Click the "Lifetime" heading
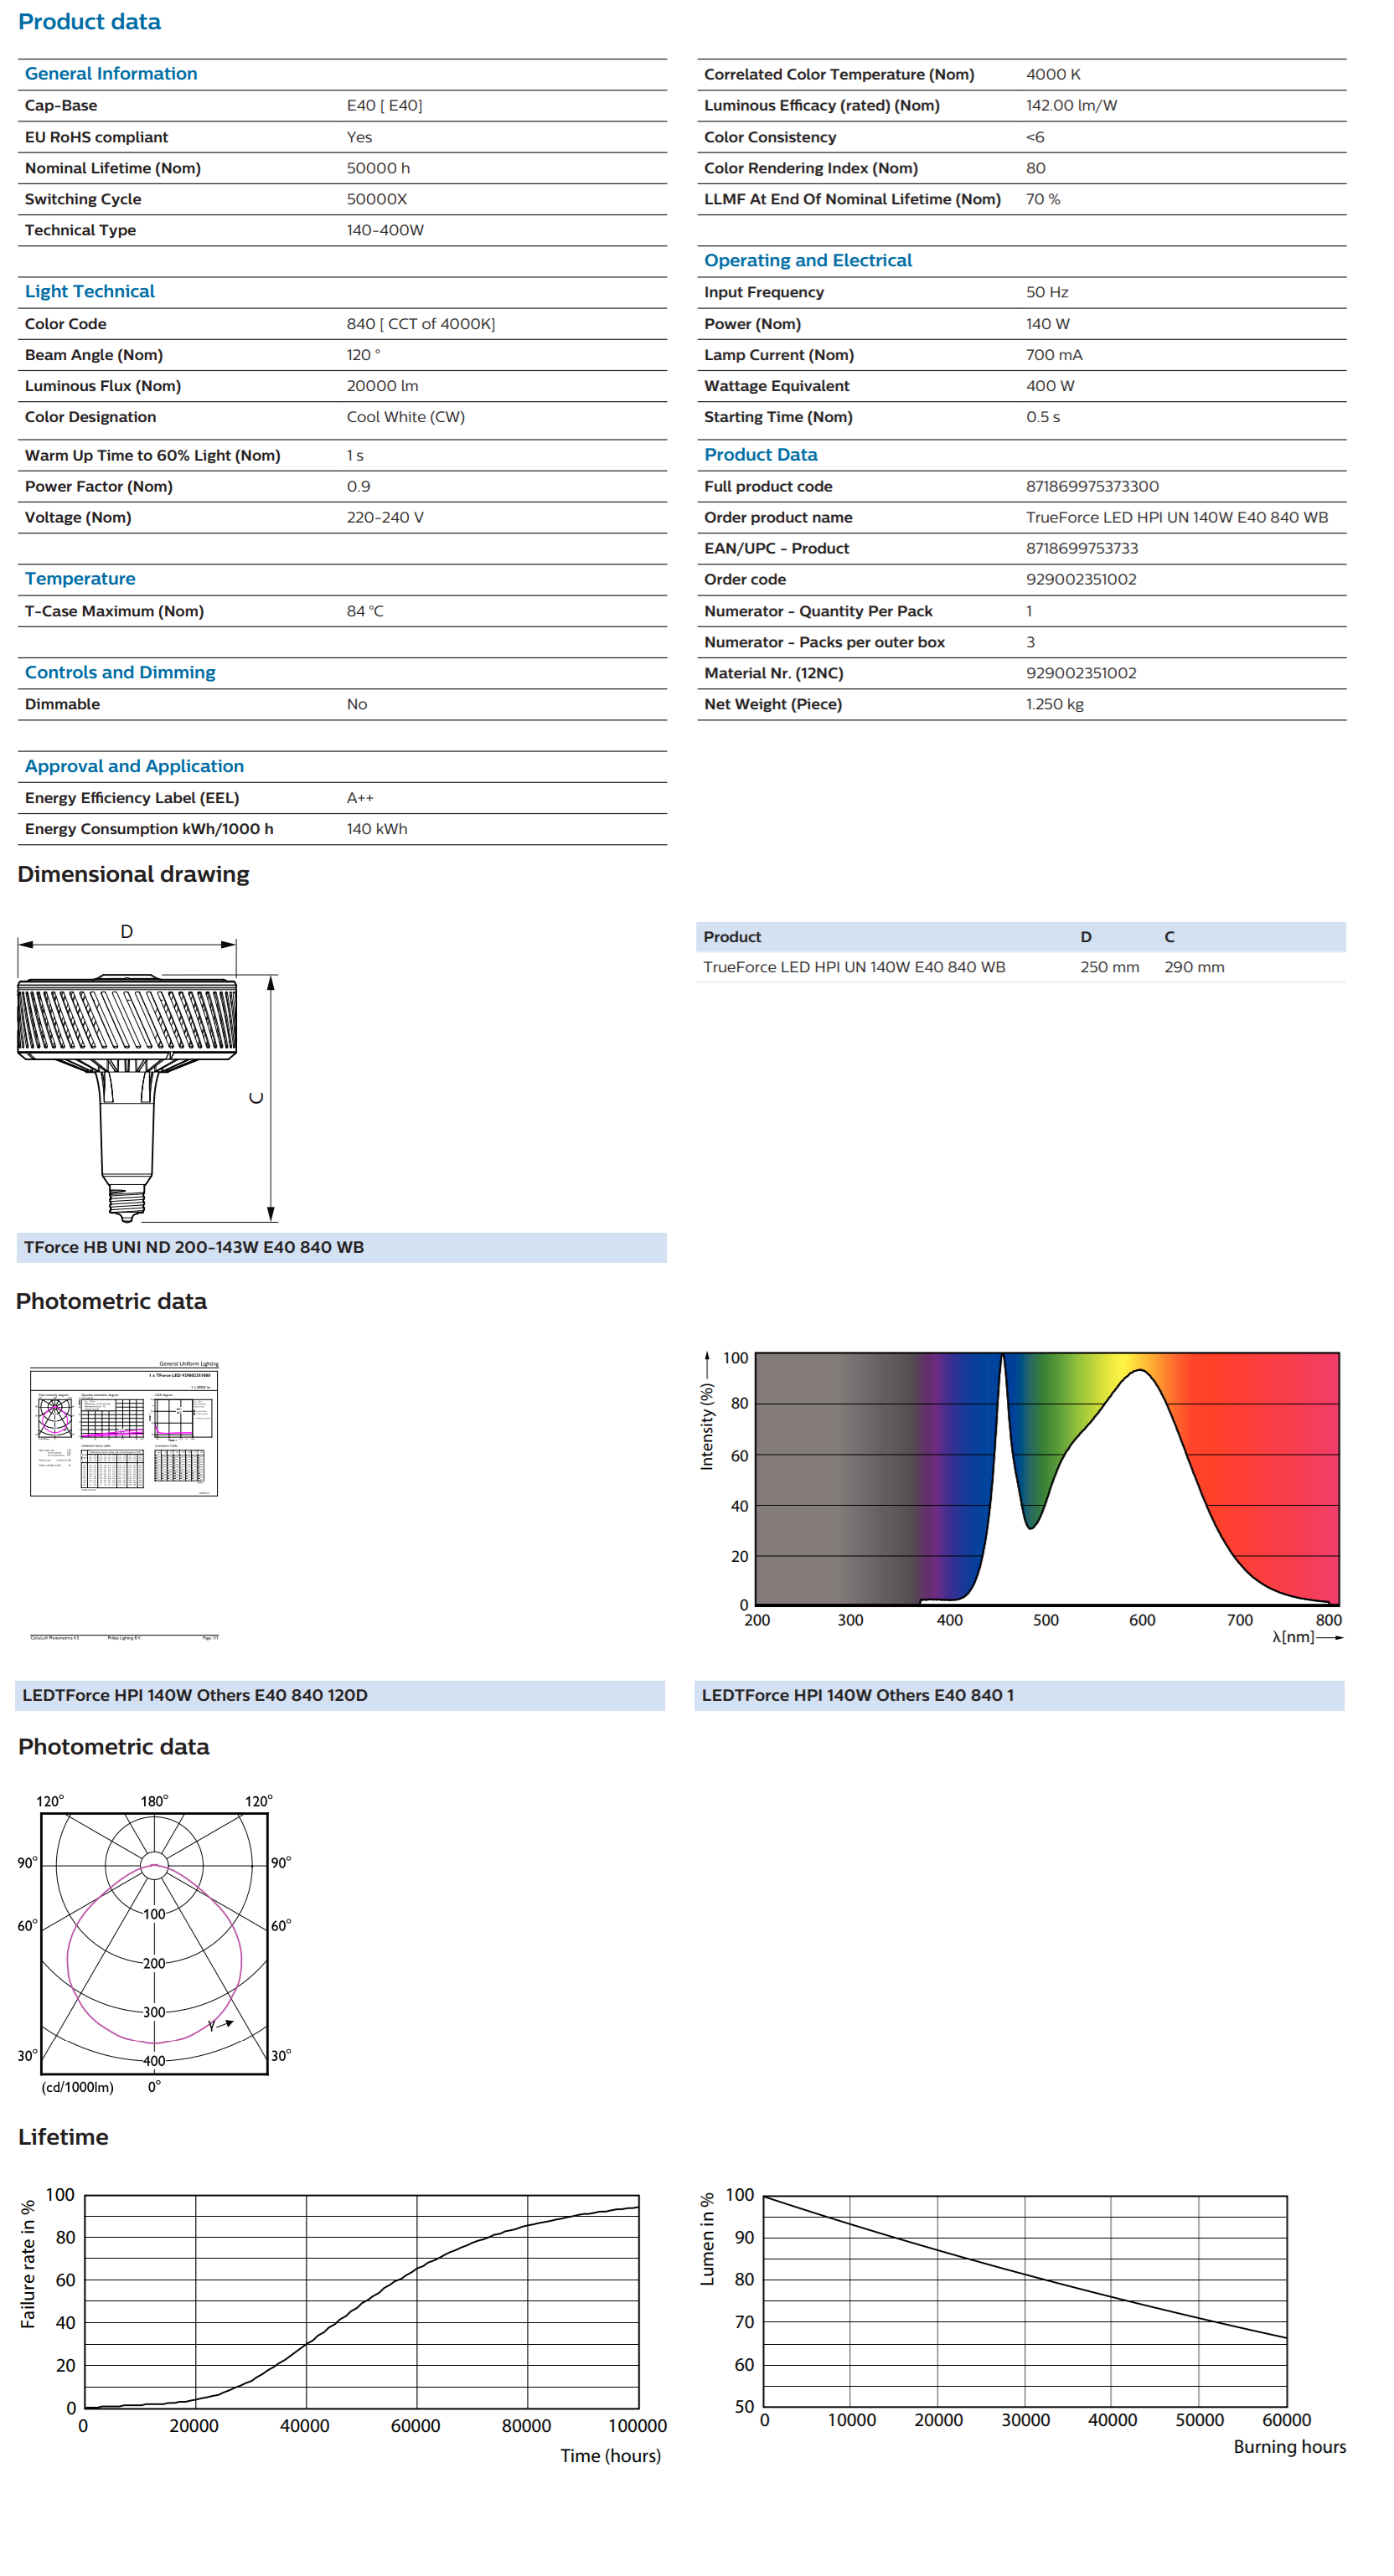 click(x=63, y=2138)
